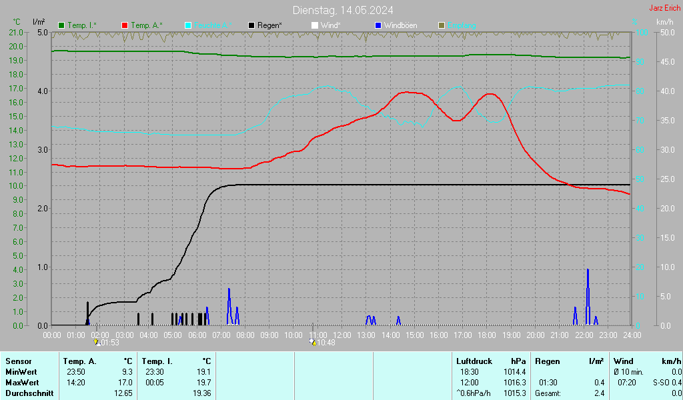Click the red Temp. A. legend square
The image size is (683, 400).
(125, 25)
